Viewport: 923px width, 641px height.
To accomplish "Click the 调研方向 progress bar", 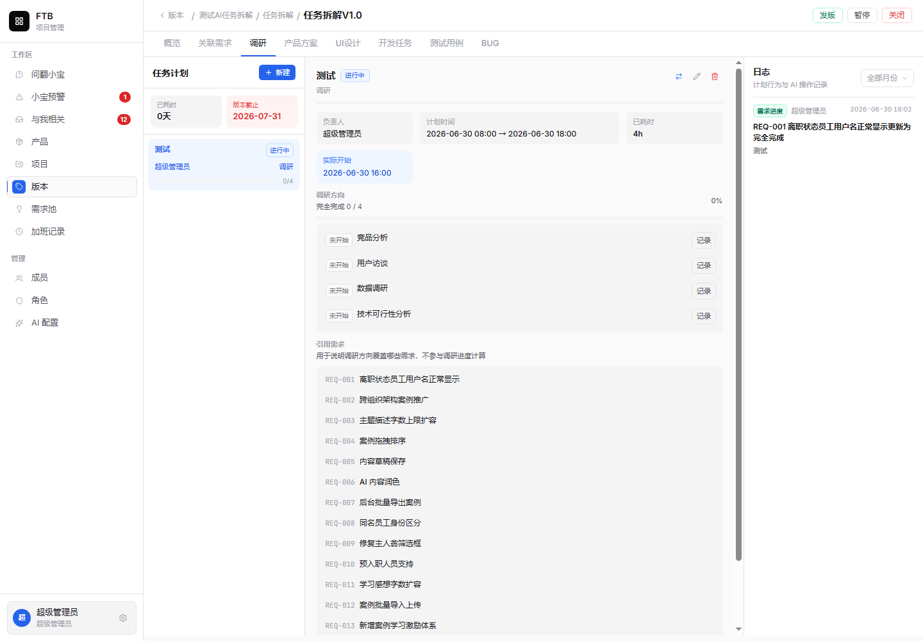I will point(519,219).
